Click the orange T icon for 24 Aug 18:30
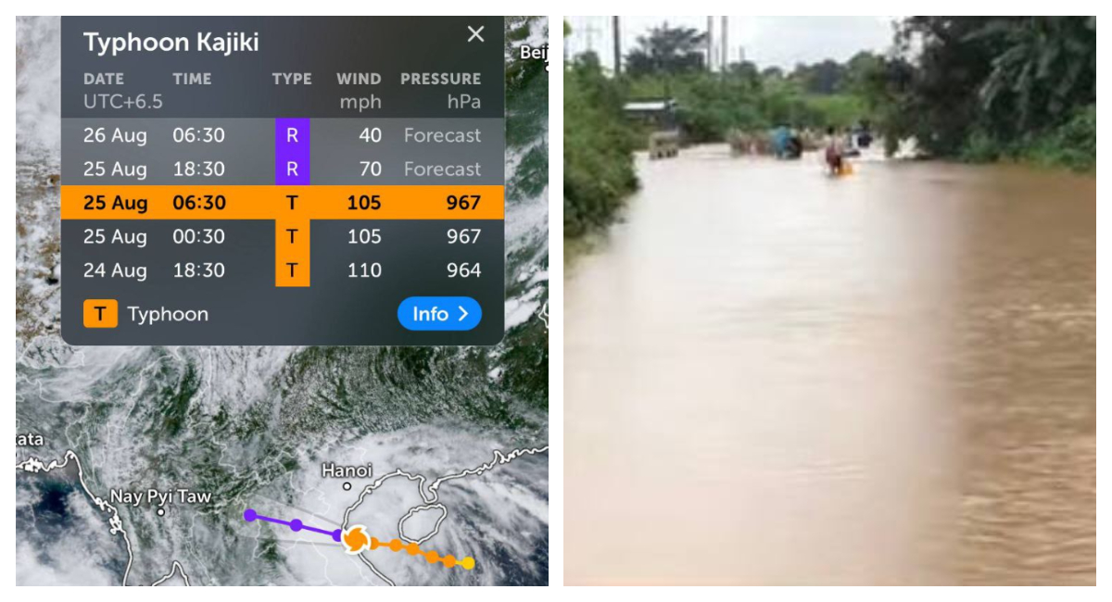 coord(292,270)
